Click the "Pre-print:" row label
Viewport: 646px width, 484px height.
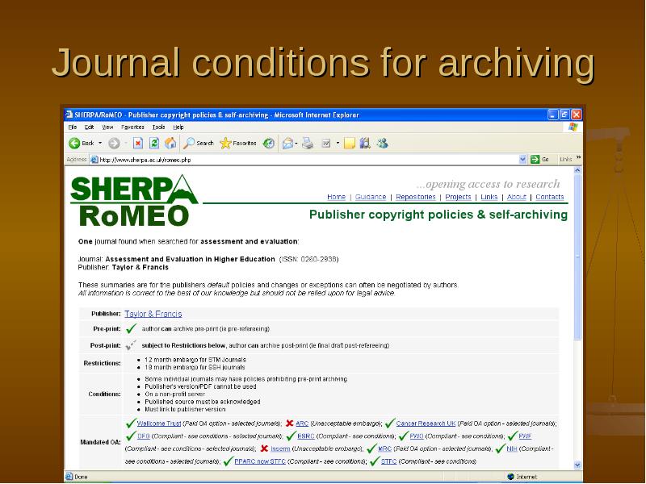[x=107, y=329]
